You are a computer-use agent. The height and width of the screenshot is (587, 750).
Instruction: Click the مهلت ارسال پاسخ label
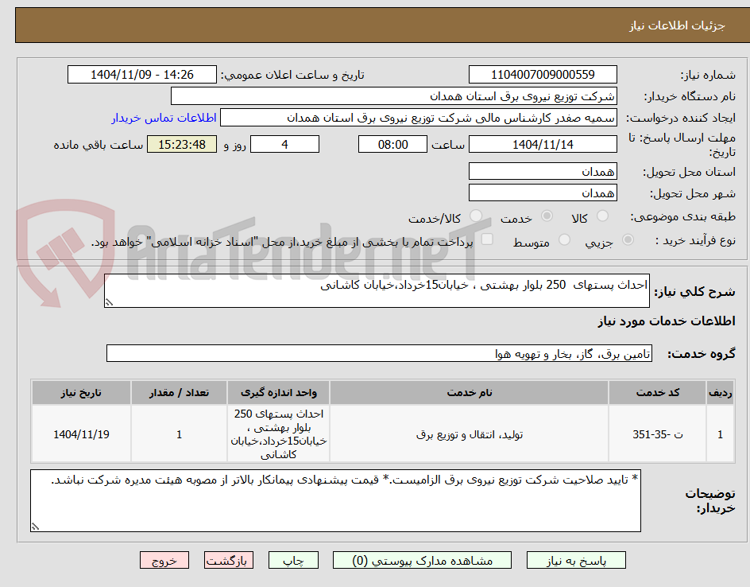pyautogui.click(x=682, y=145)
